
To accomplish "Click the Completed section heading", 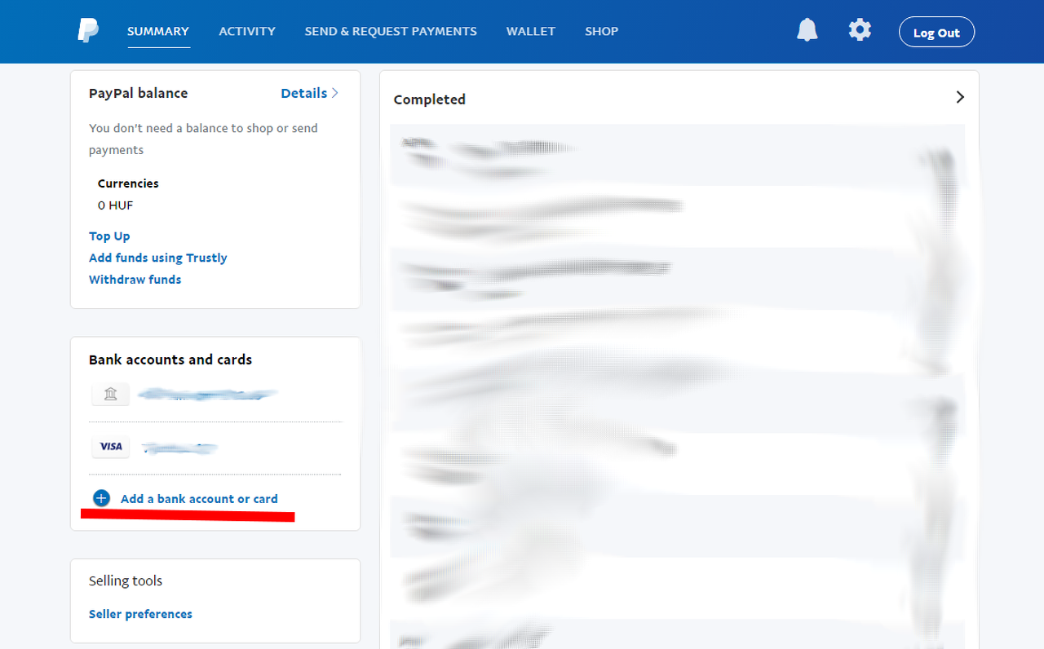I will pyautogui.click(x=430, y=99).
